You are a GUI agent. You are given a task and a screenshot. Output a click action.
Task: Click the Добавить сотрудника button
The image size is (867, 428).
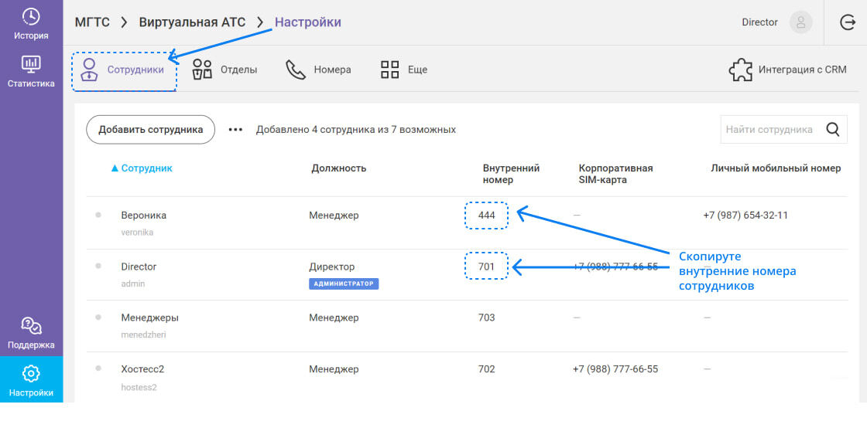tap(150, 130)
